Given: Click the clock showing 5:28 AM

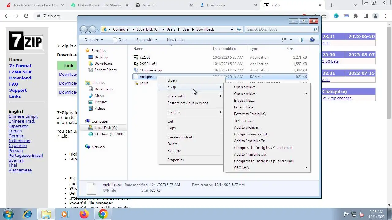Looking at the screenshot, I should [376, 212].
